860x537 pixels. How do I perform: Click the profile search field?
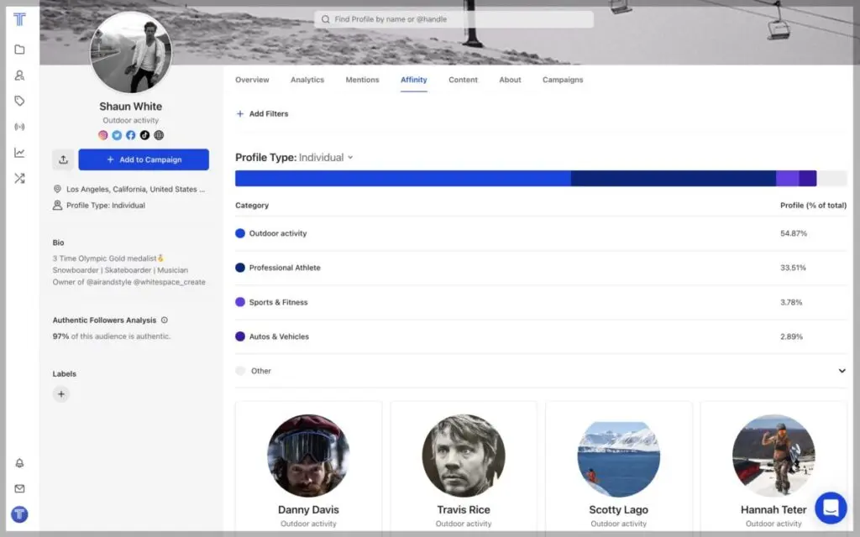[x=454, y=18]
